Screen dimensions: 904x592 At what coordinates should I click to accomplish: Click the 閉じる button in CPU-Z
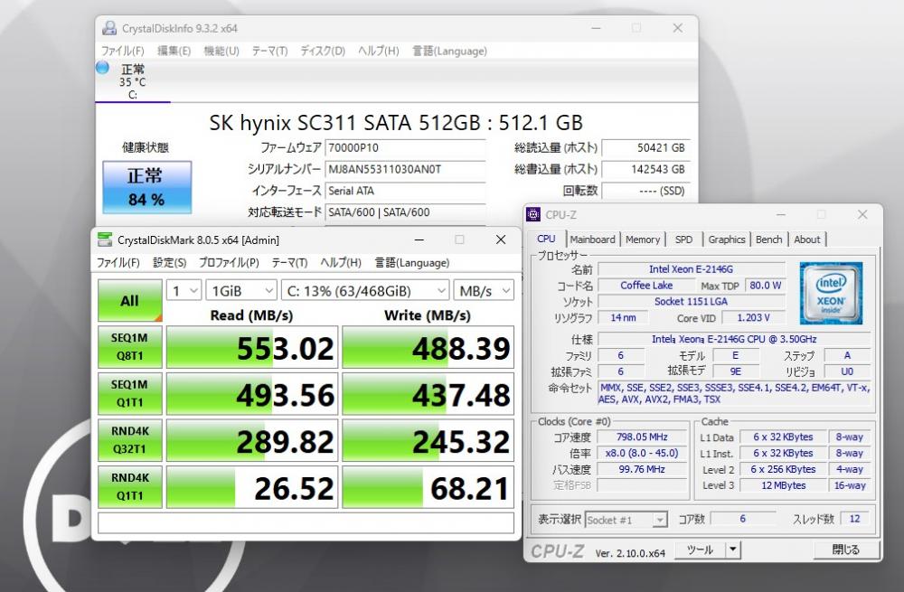[x=846, y=550]
